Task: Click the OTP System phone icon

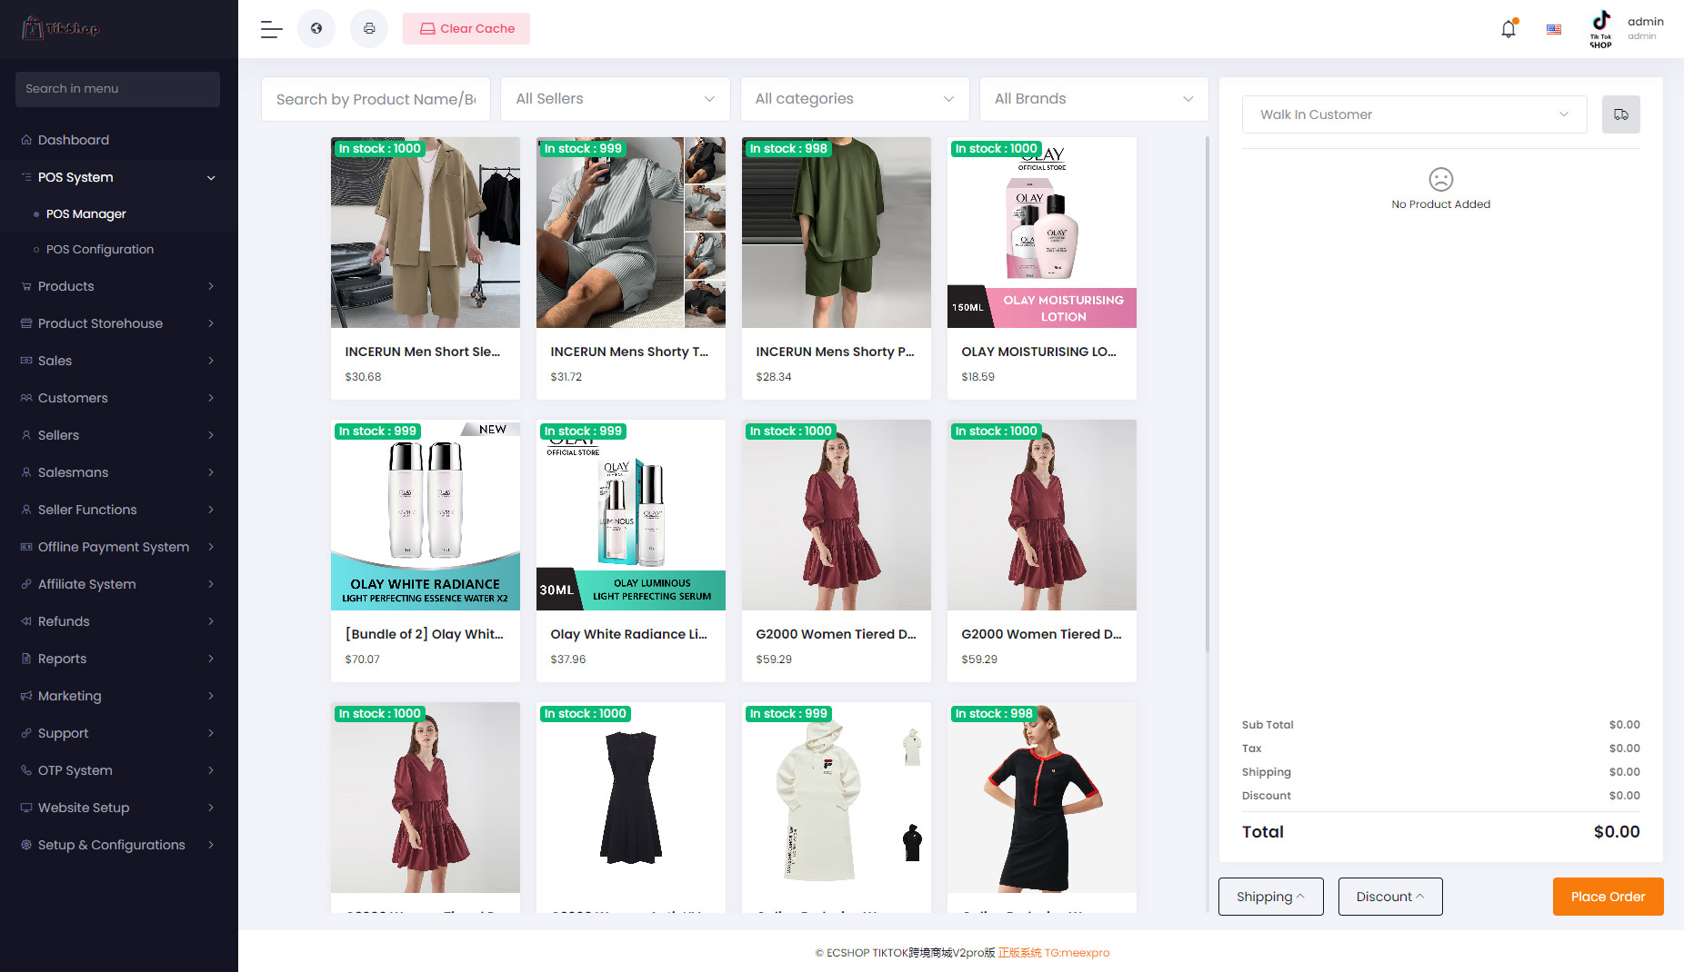Action: pyautogui.click(x=26, y=770)
